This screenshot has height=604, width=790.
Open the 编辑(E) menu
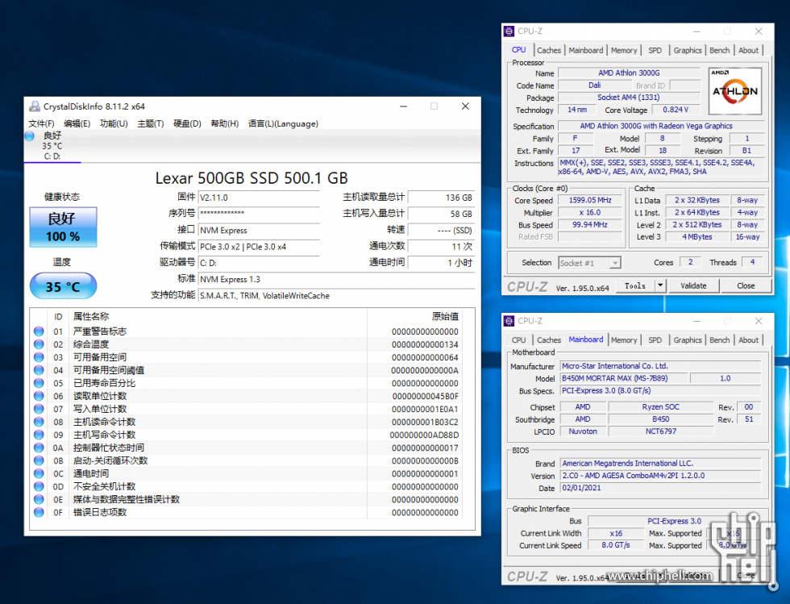point(77,123)
